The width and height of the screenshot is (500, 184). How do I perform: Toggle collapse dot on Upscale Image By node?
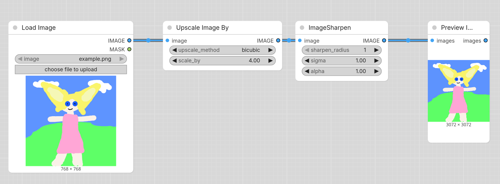click(170, 28)
